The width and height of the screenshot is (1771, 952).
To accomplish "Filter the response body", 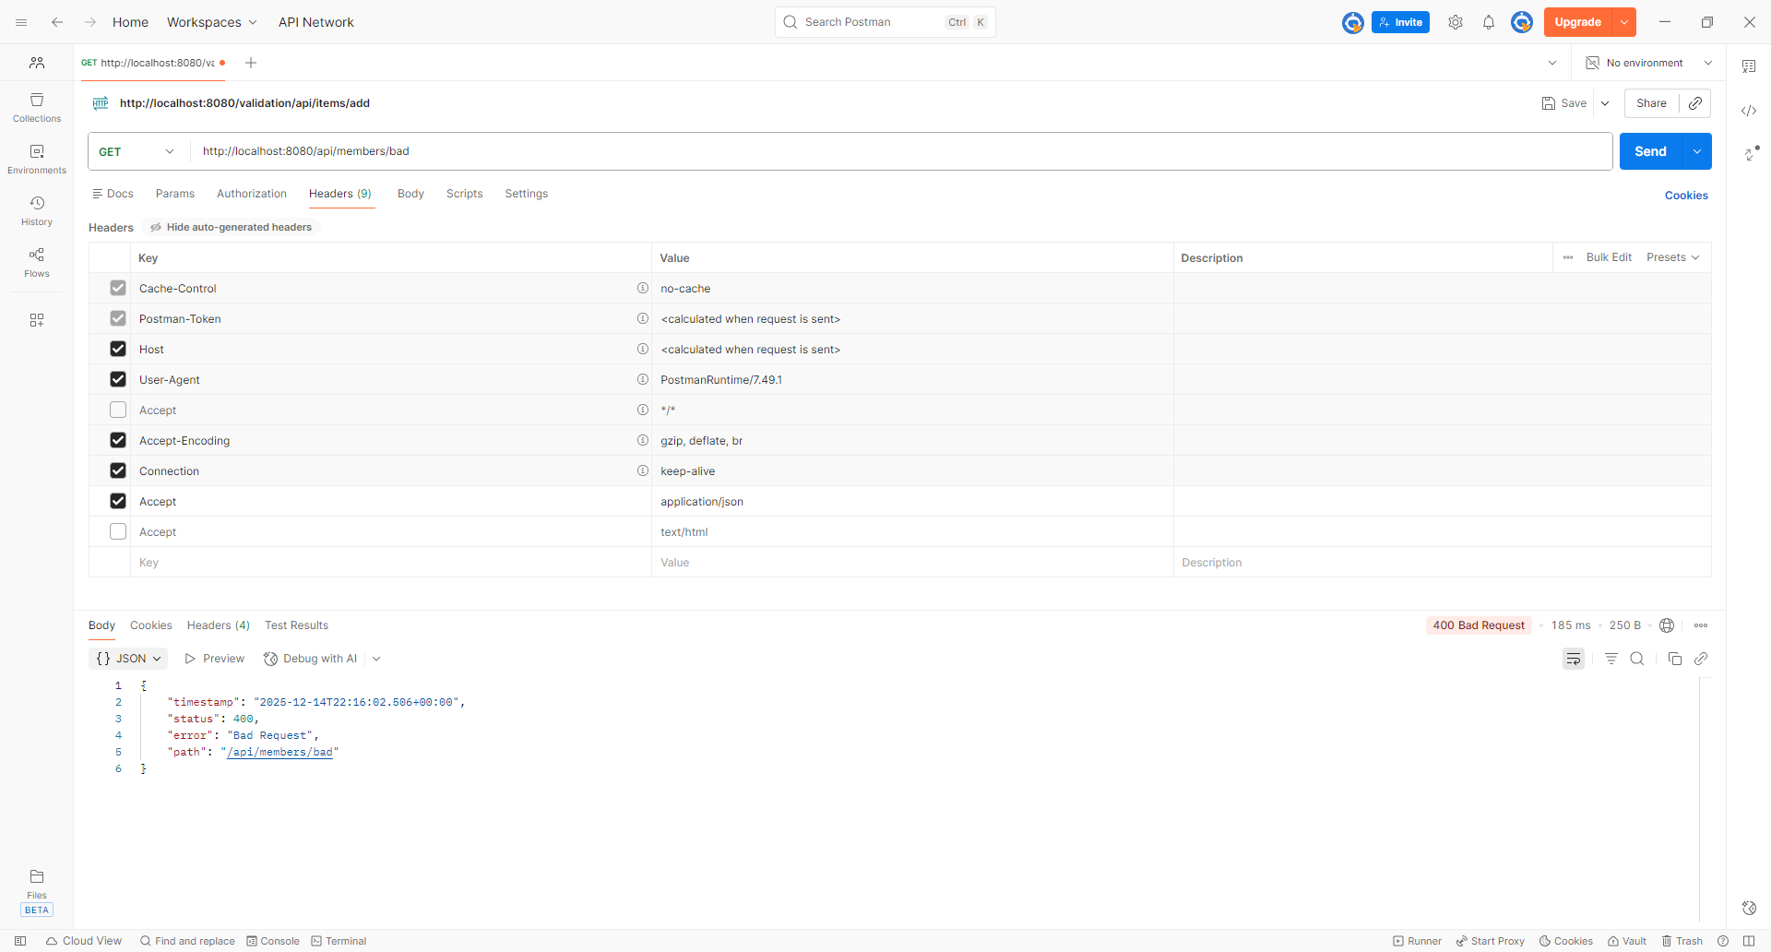I will 1611,659.
